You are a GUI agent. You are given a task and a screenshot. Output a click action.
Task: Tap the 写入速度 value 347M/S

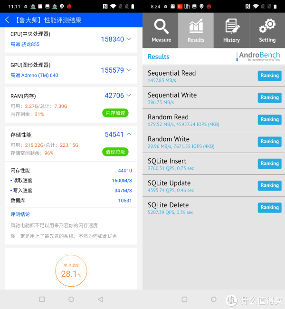(x=123, y=191)
